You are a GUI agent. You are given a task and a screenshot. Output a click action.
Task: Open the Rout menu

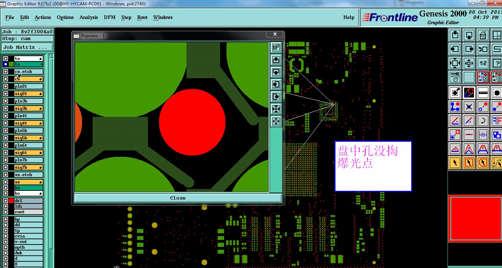coord(142,17)
